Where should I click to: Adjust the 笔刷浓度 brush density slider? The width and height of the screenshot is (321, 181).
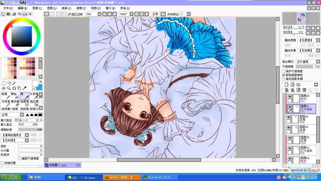point(30,130)
